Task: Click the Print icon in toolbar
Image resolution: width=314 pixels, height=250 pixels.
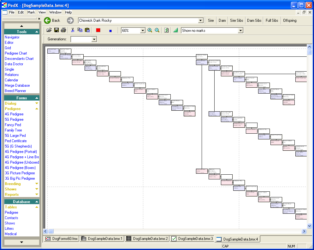Action: 63,30
